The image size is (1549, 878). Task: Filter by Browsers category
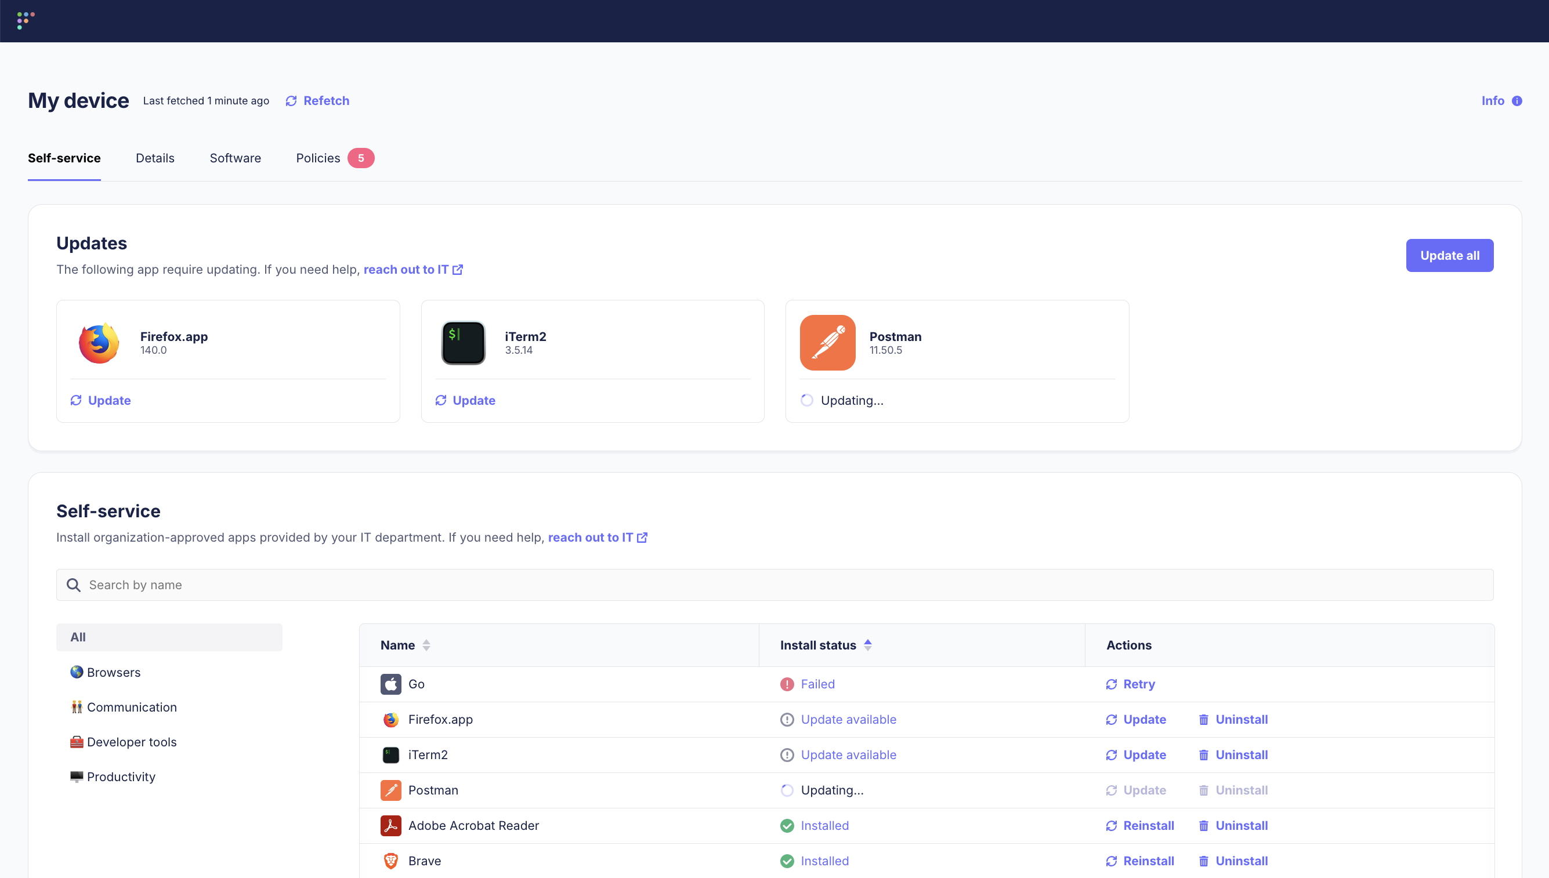[105, 672]
